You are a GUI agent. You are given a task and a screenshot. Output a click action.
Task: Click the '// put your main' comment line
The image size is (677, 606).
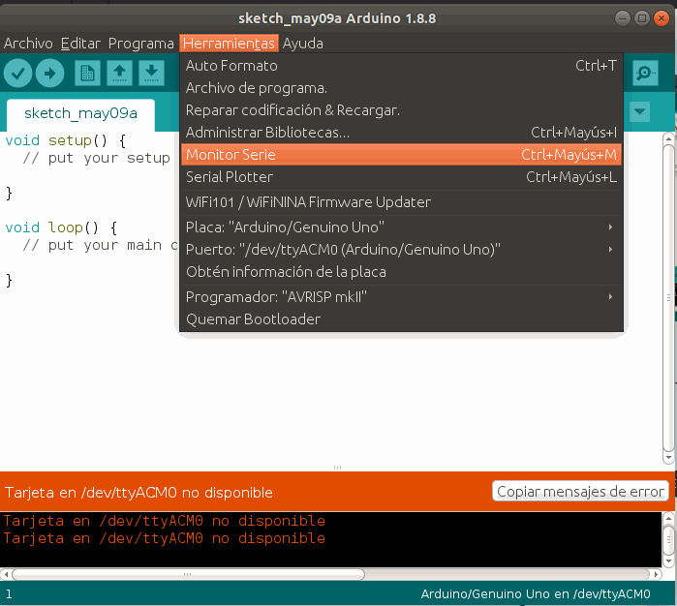click(100, 245)
